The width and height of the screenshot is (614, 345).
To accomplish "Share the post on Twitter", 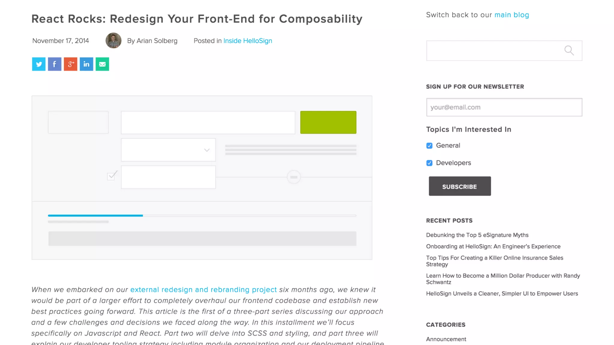I will 39,64.
